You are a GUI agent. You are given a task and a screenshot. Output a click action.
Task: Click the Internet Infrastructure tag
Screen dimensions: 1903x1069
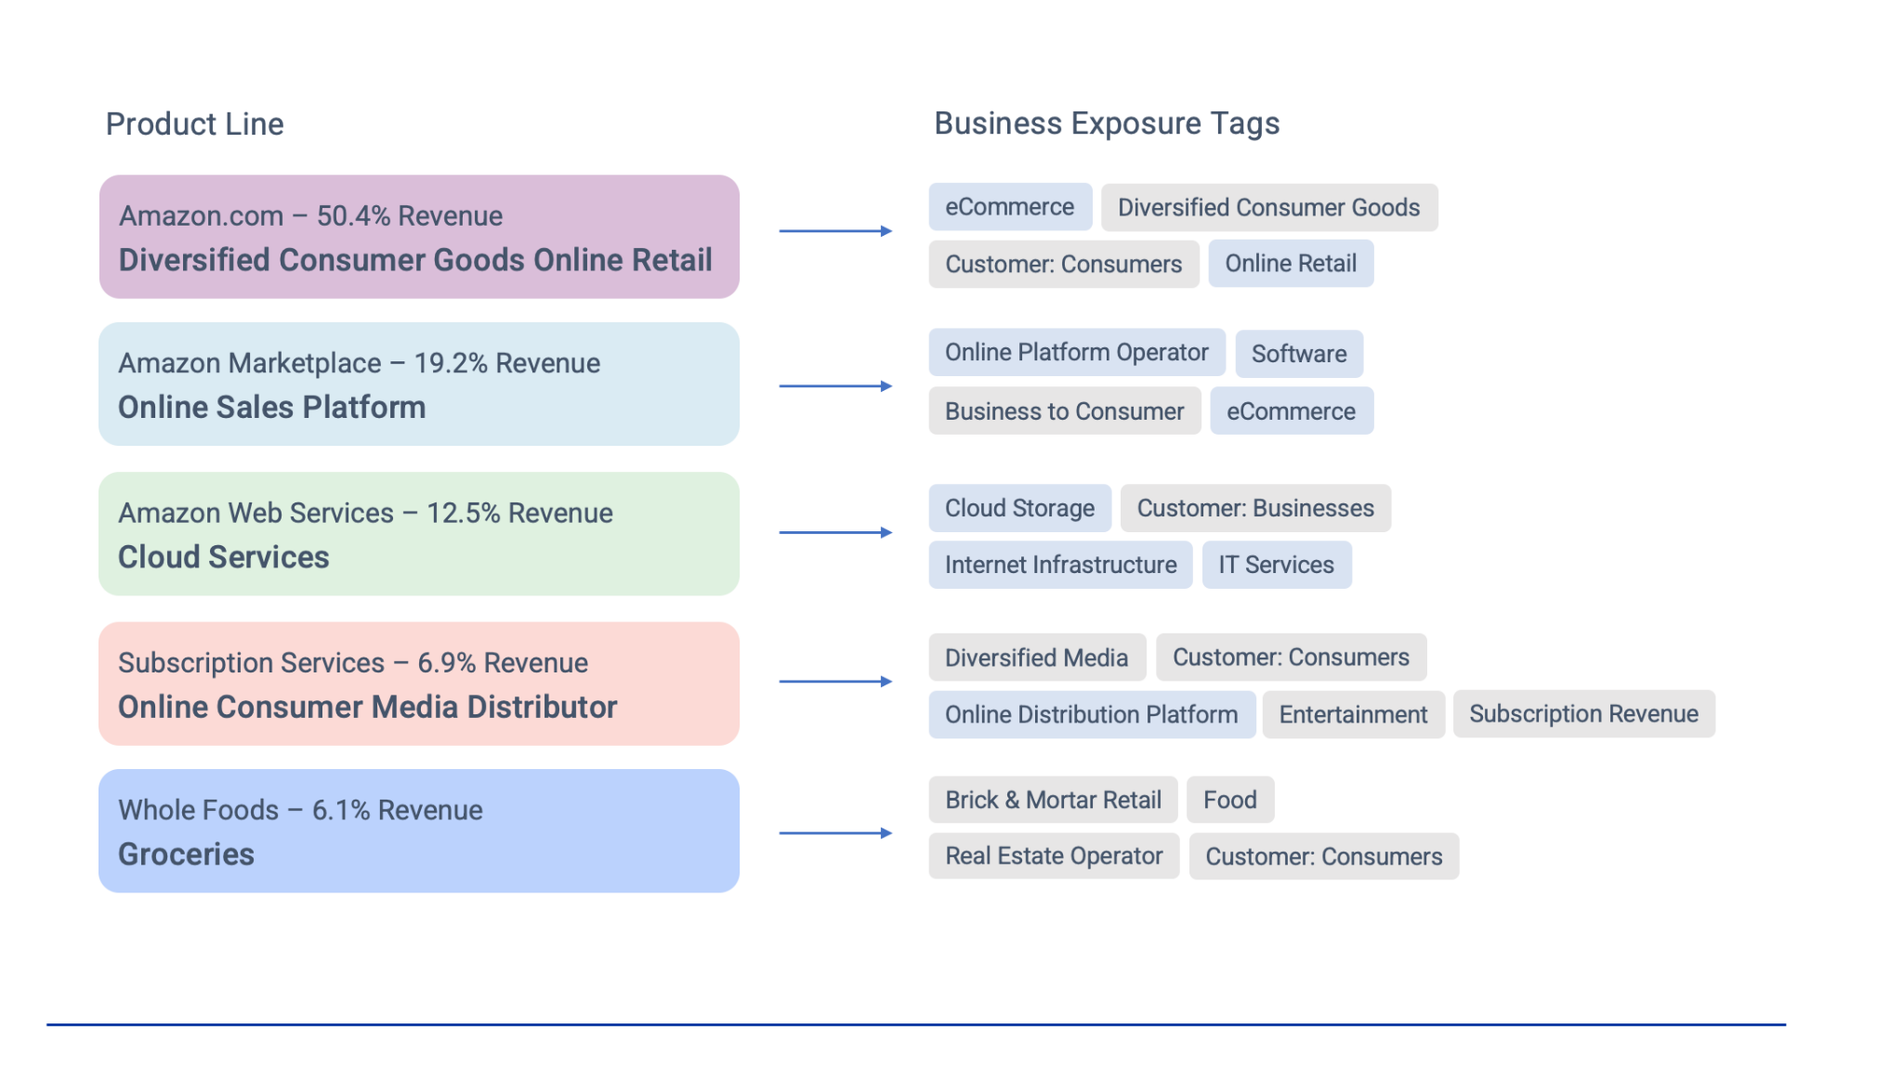pyautogui.click(x=1059, y=564)
